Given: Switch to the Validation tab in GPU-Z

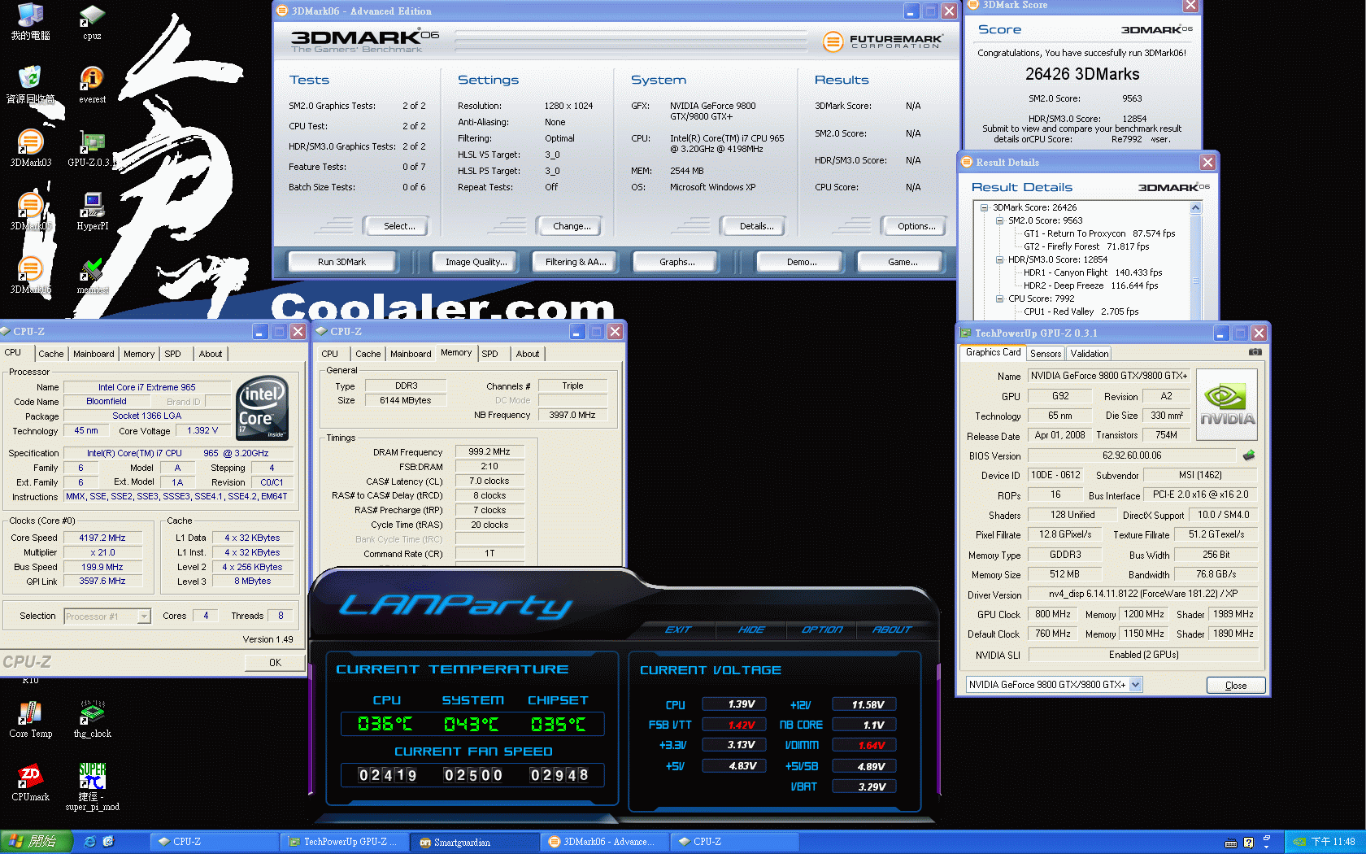Looking at the screenshot, I should (x=1089, y=354).
